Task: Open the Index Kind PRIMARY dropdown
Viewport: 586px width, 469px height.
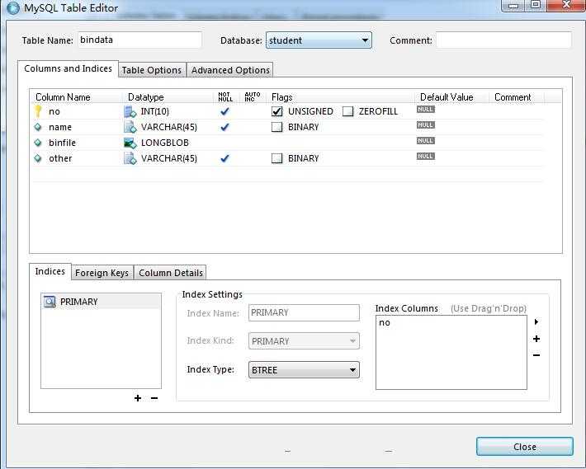Action: tap(304, 340)
